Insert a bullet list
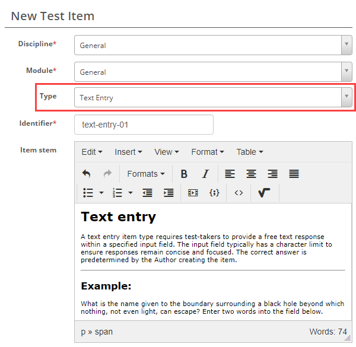Viewport: 356px width, 347px height. pyautogui.click(x=88, y=193)
